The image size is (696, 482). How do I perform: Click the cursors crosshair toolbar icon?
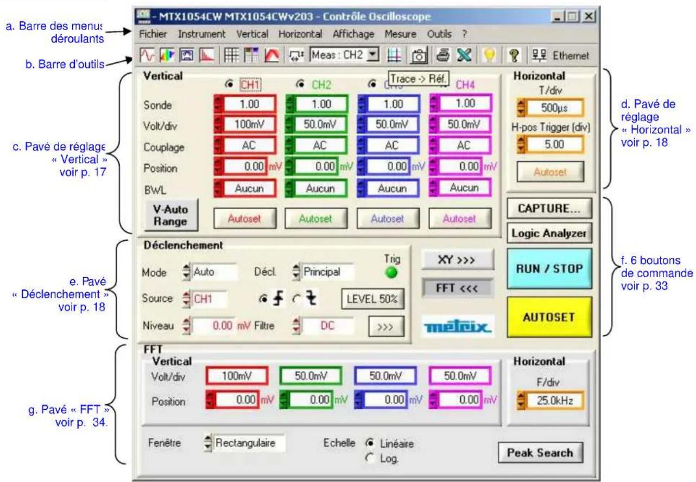click(394, 55)
